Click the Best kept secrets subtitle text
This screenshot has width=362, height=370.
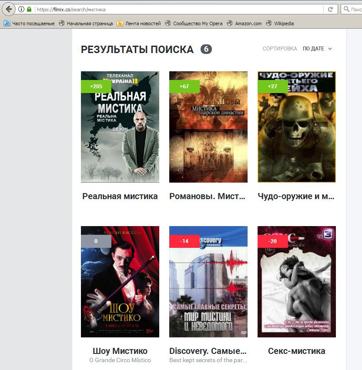208,360
